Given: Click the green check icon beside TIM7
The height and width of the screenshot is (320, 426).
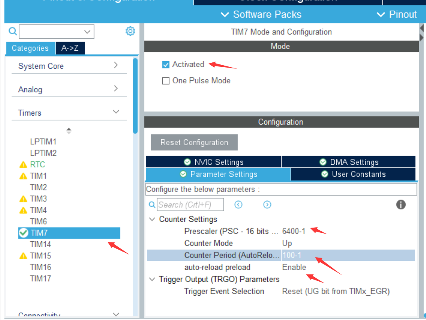Looking at the screenshot, I should click(x=24, y=233).
